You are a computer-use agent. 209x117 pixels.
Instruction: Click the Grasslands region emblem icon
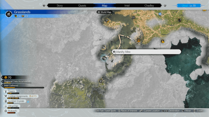pos(9,13)
